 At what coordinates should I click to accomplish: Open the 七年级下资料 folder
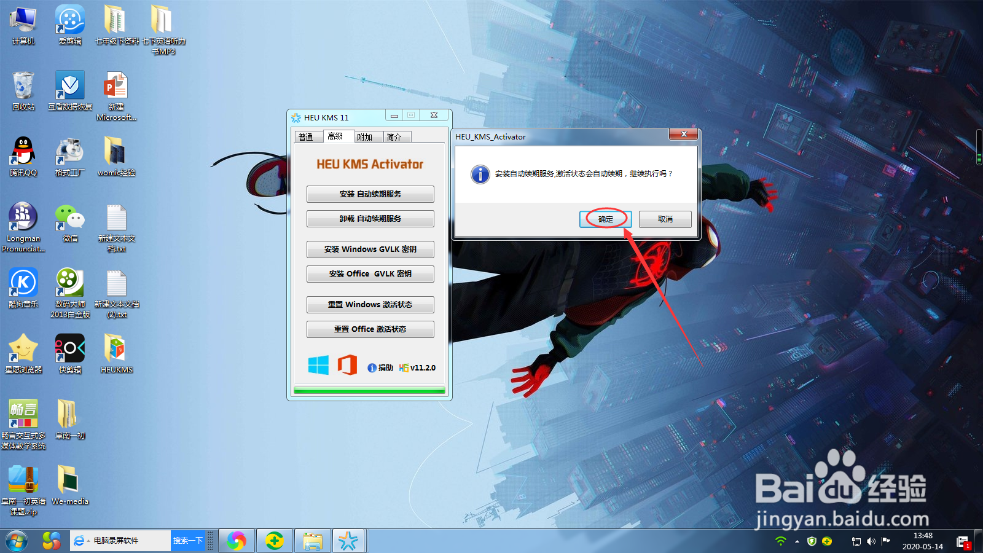[x=117, y=26]
